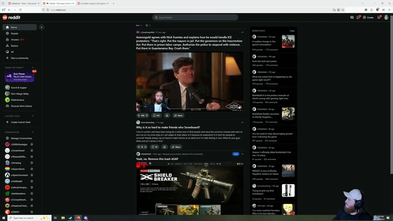Open the browser extensions icon

point(372,10)
